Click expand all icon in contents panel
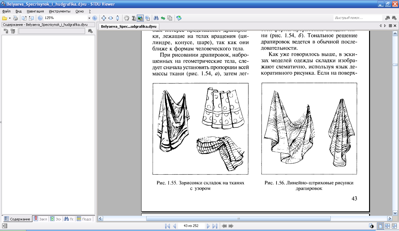This screenshot has width=399, height=231. 6,31
